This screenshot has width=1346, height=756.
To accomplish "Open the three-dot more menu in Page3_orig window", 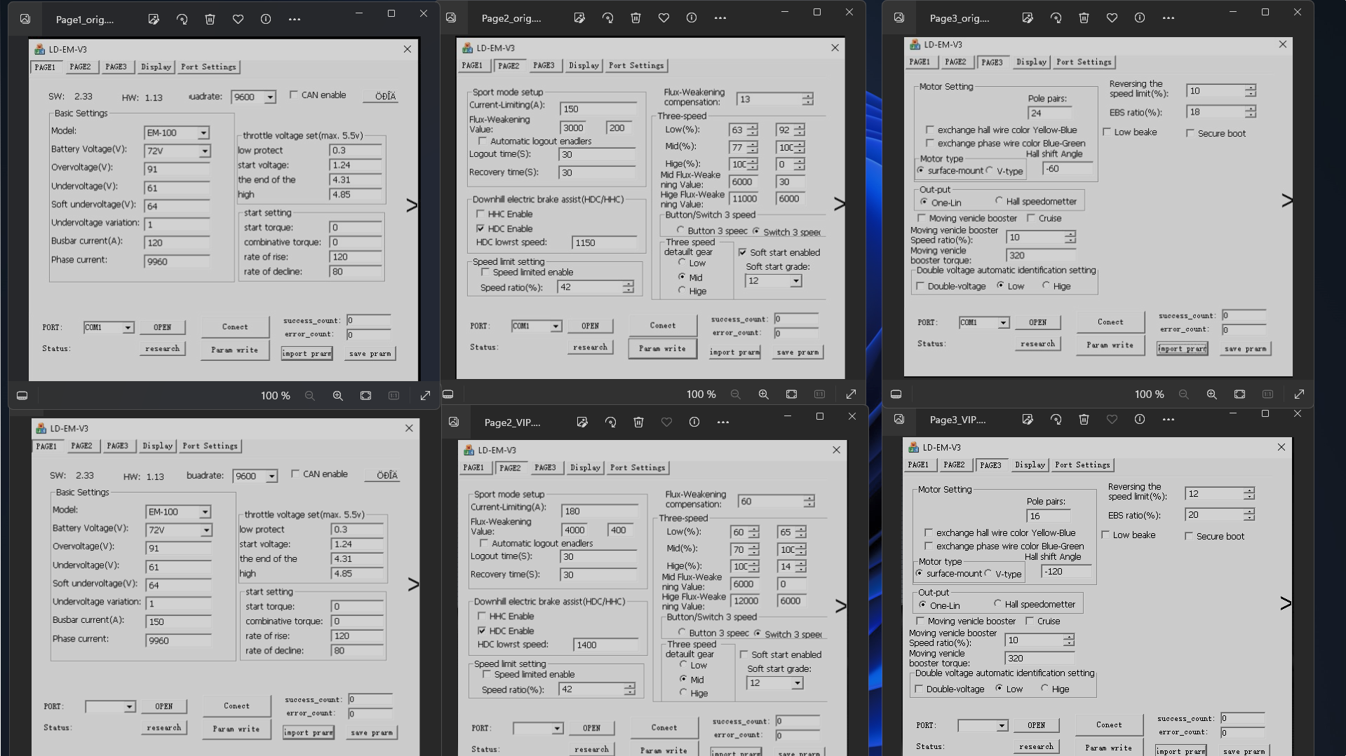I will coord(1168,18).
